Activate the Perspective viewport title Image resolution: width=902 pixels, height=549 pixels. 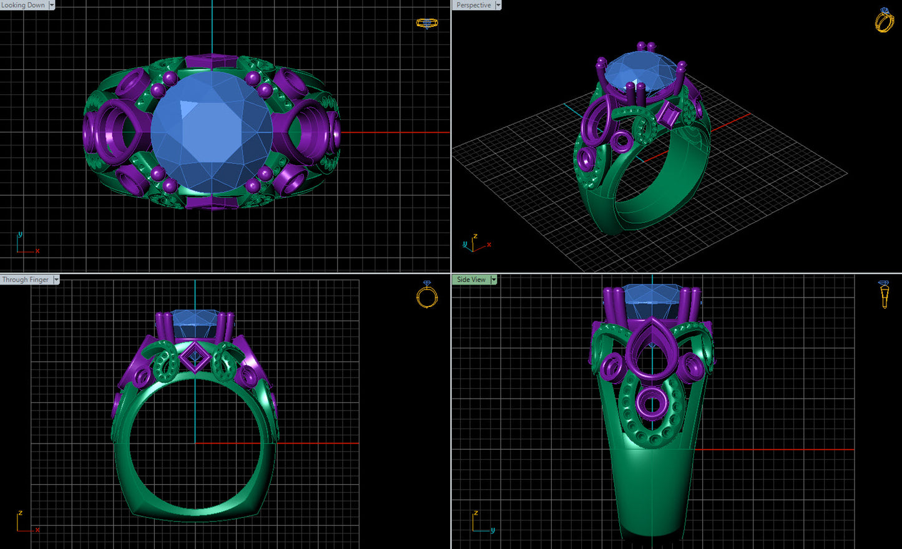tap(474, 5)
